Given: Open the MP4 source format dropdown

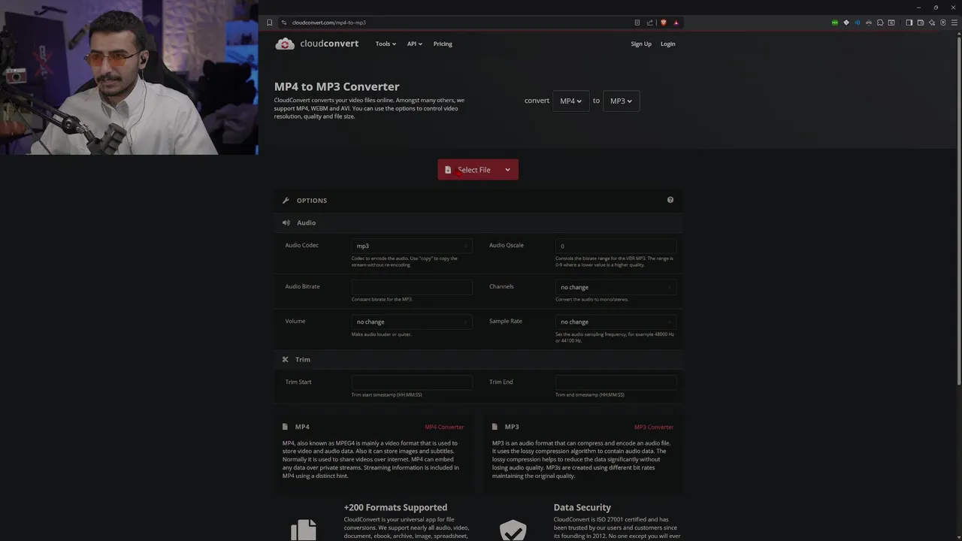Looking at the screenshot, I should click(570, 101).
